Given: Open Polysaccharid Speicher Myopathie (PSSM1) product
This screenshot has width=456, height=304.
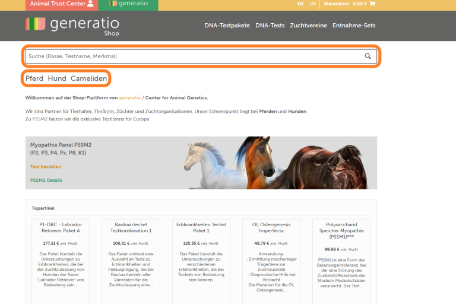Looking at the screenshot, I should (341, 230).
